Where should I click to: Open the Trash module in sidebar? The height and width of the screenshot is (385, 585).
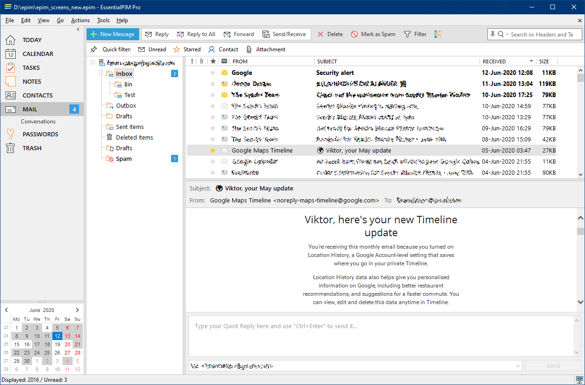coord(32,148)
